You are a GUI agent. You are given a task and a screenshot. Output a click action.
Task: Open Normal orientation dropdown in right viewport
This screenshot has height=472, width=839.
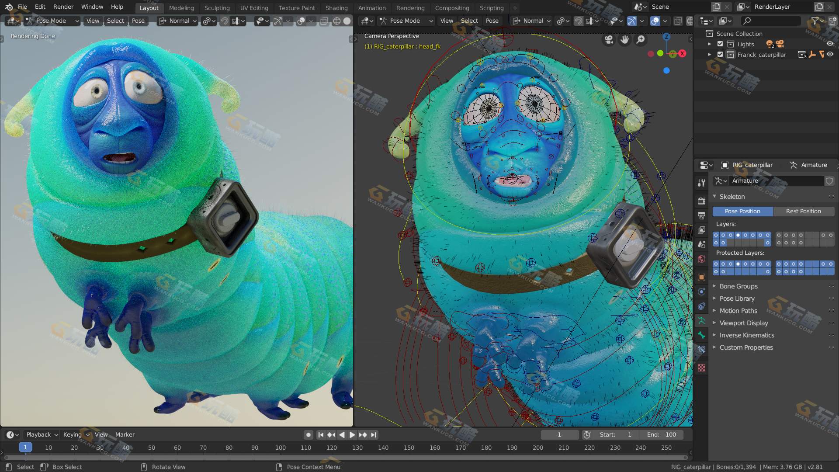point(532,21)
